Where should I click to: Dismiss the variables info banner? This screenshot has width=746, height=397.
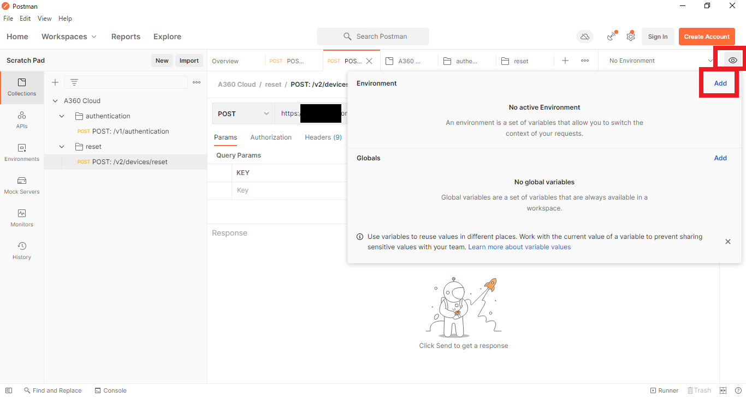728,242
